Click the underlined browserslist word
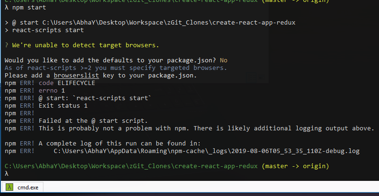This screenshot has width=379, height=196. click(x=76, y=76)
